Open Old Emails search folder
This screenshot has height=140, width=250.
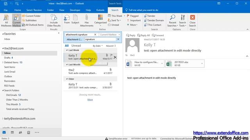point(11,95)
